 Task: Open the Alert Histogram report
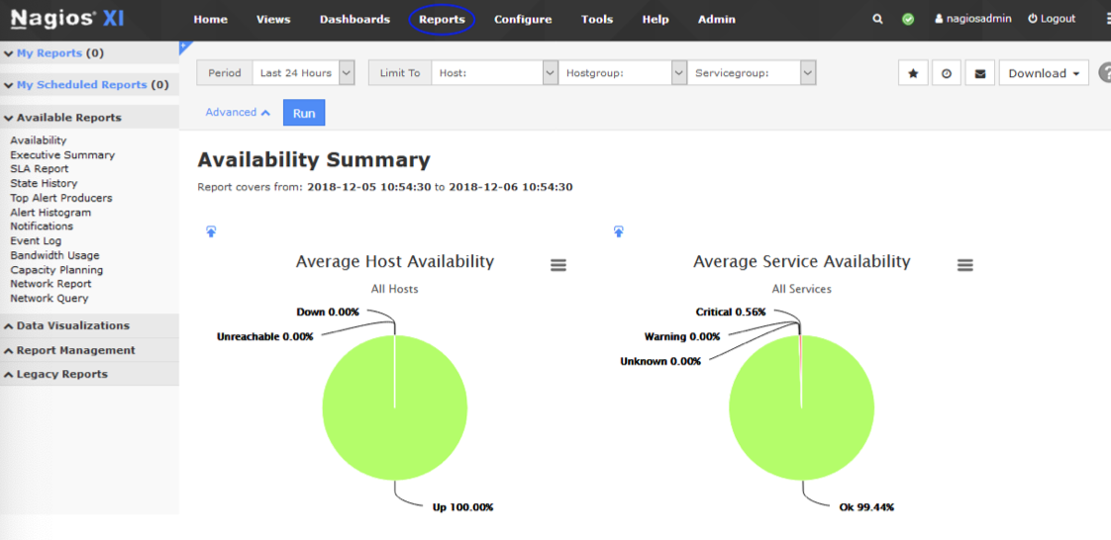[x=50, y=213]
